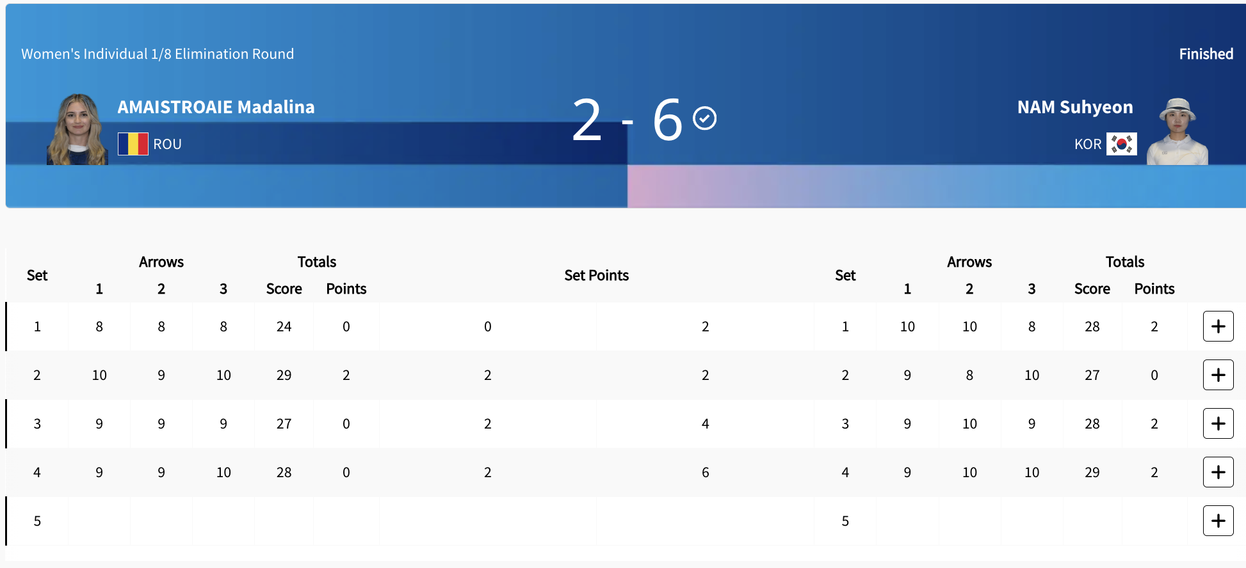
Task: Expand set 2 arrow details
Action: [x=1218, y=375]
